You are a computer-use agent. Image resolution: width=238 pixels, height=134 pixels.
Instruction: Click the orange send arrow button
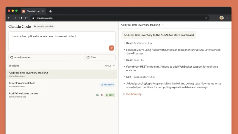point(112,48)
